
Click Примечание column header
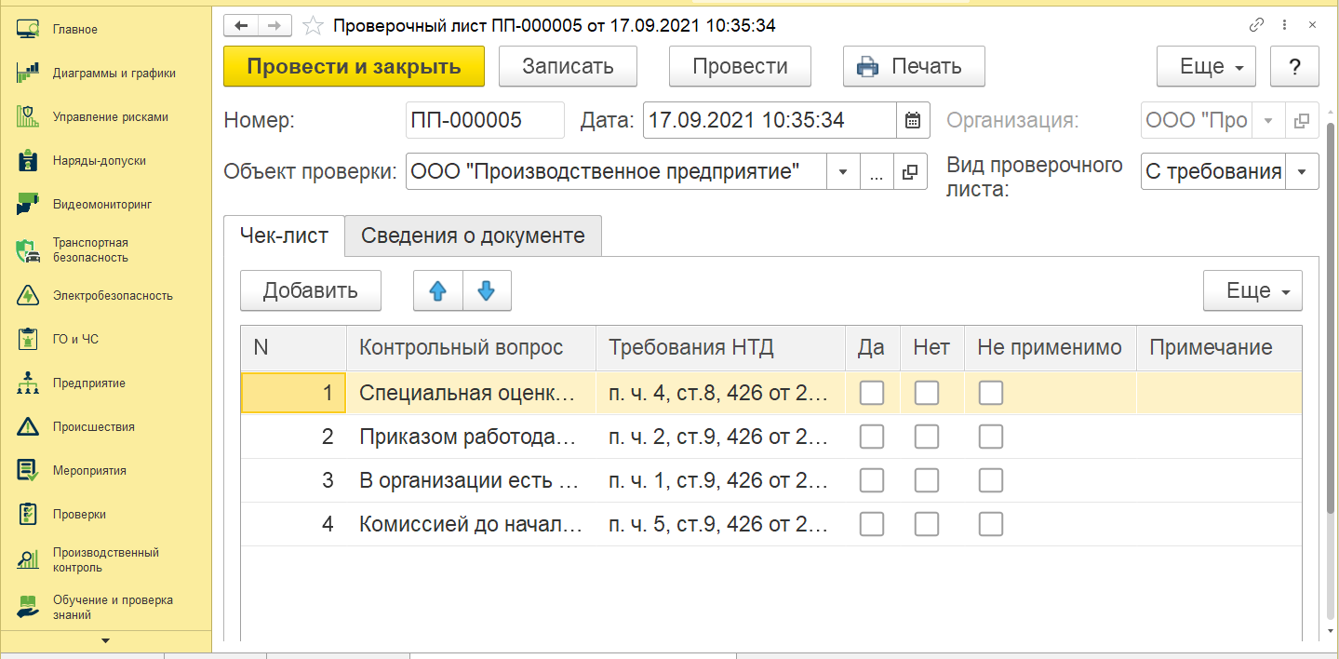coord(1219,348)
